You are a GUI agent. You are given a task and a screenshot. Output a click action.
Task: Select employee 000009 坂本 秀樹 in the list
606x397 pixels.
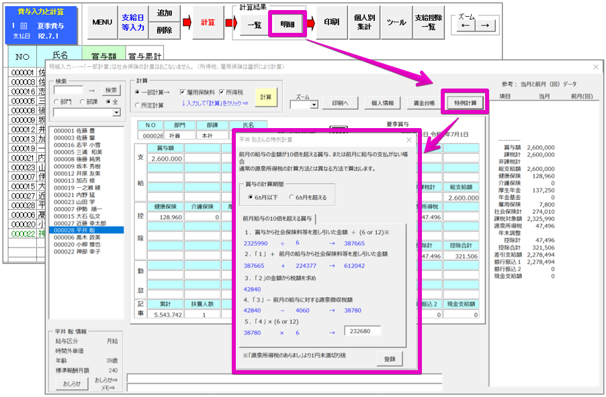(x=86, y=166)
